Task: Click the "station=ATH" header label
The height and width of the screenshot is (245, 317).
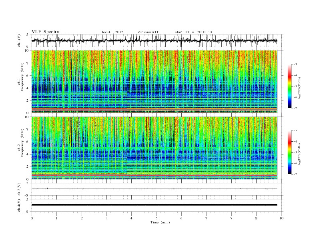Action: click(148, 32)
